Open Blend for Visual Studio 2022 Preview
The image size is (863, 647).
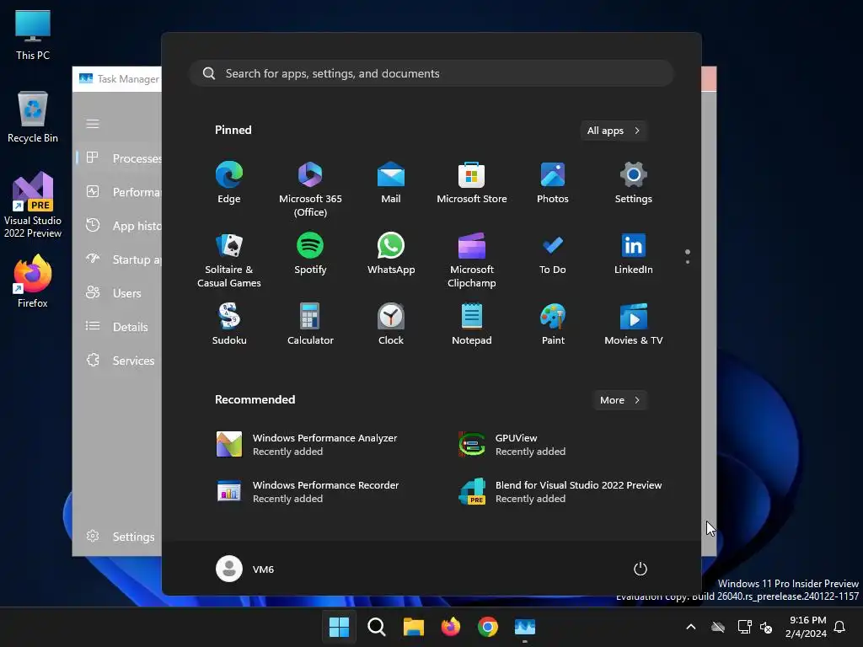pos(562,492)
